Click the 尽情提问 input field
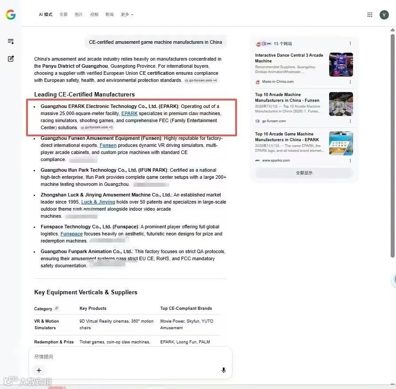The image size is (396, 389). 130,356
